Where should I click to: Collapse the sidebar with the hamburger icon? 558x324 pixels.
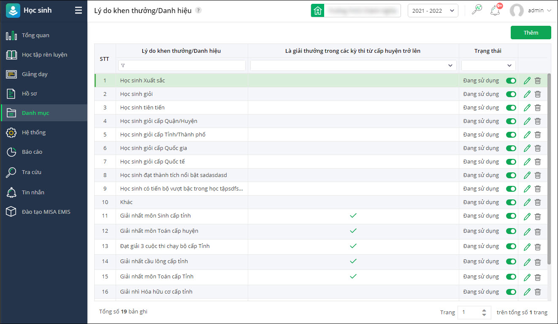[79, 11]
